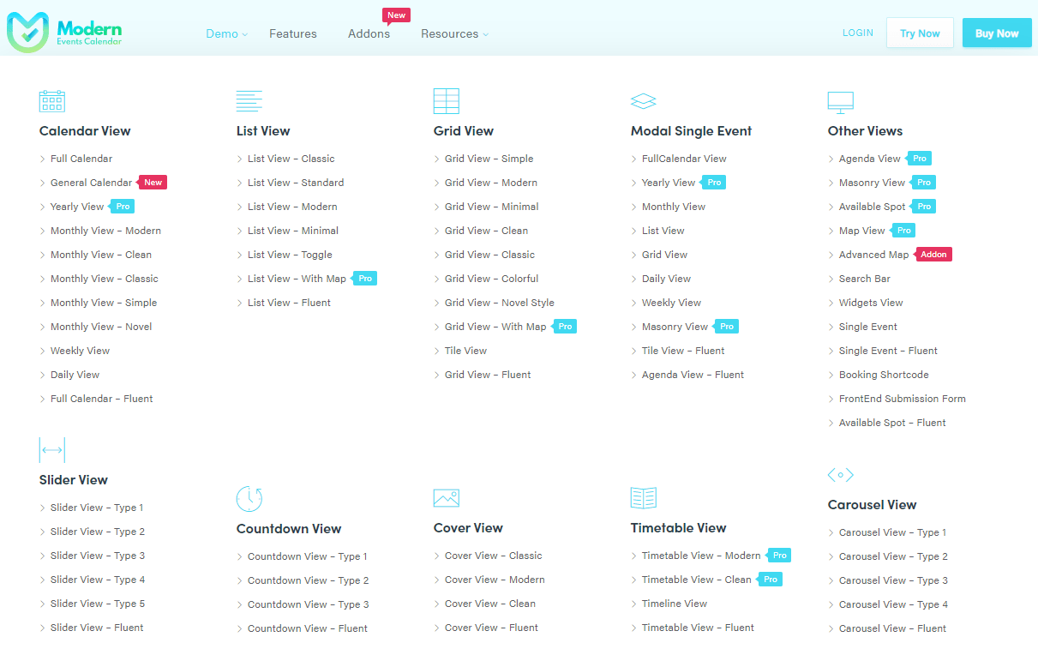This screenshot has width=1038, height=655.
Task: Open the Features menu item
Action: [293, 33]
